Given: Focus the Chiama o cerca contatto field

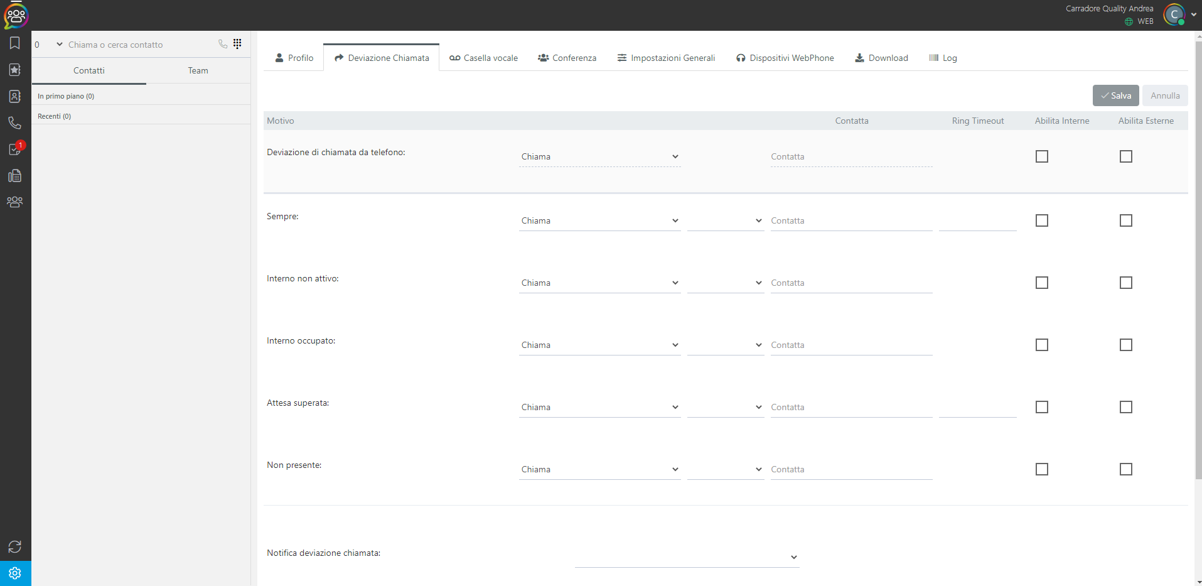Looking at the screenshot, I should point(141,45).
